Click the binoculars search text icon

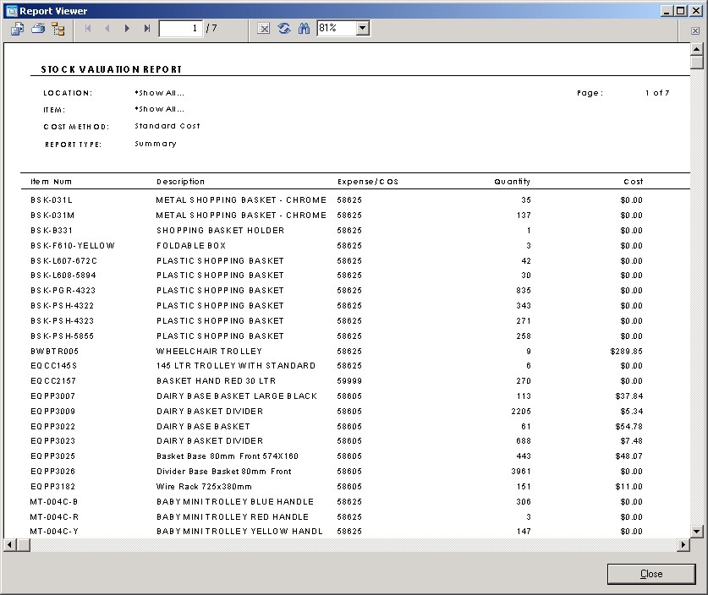pos(304,29)
